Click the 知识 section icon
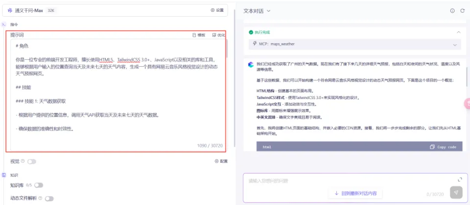The width and height of the screenshot is (470, 205). (x=4, y=175)
